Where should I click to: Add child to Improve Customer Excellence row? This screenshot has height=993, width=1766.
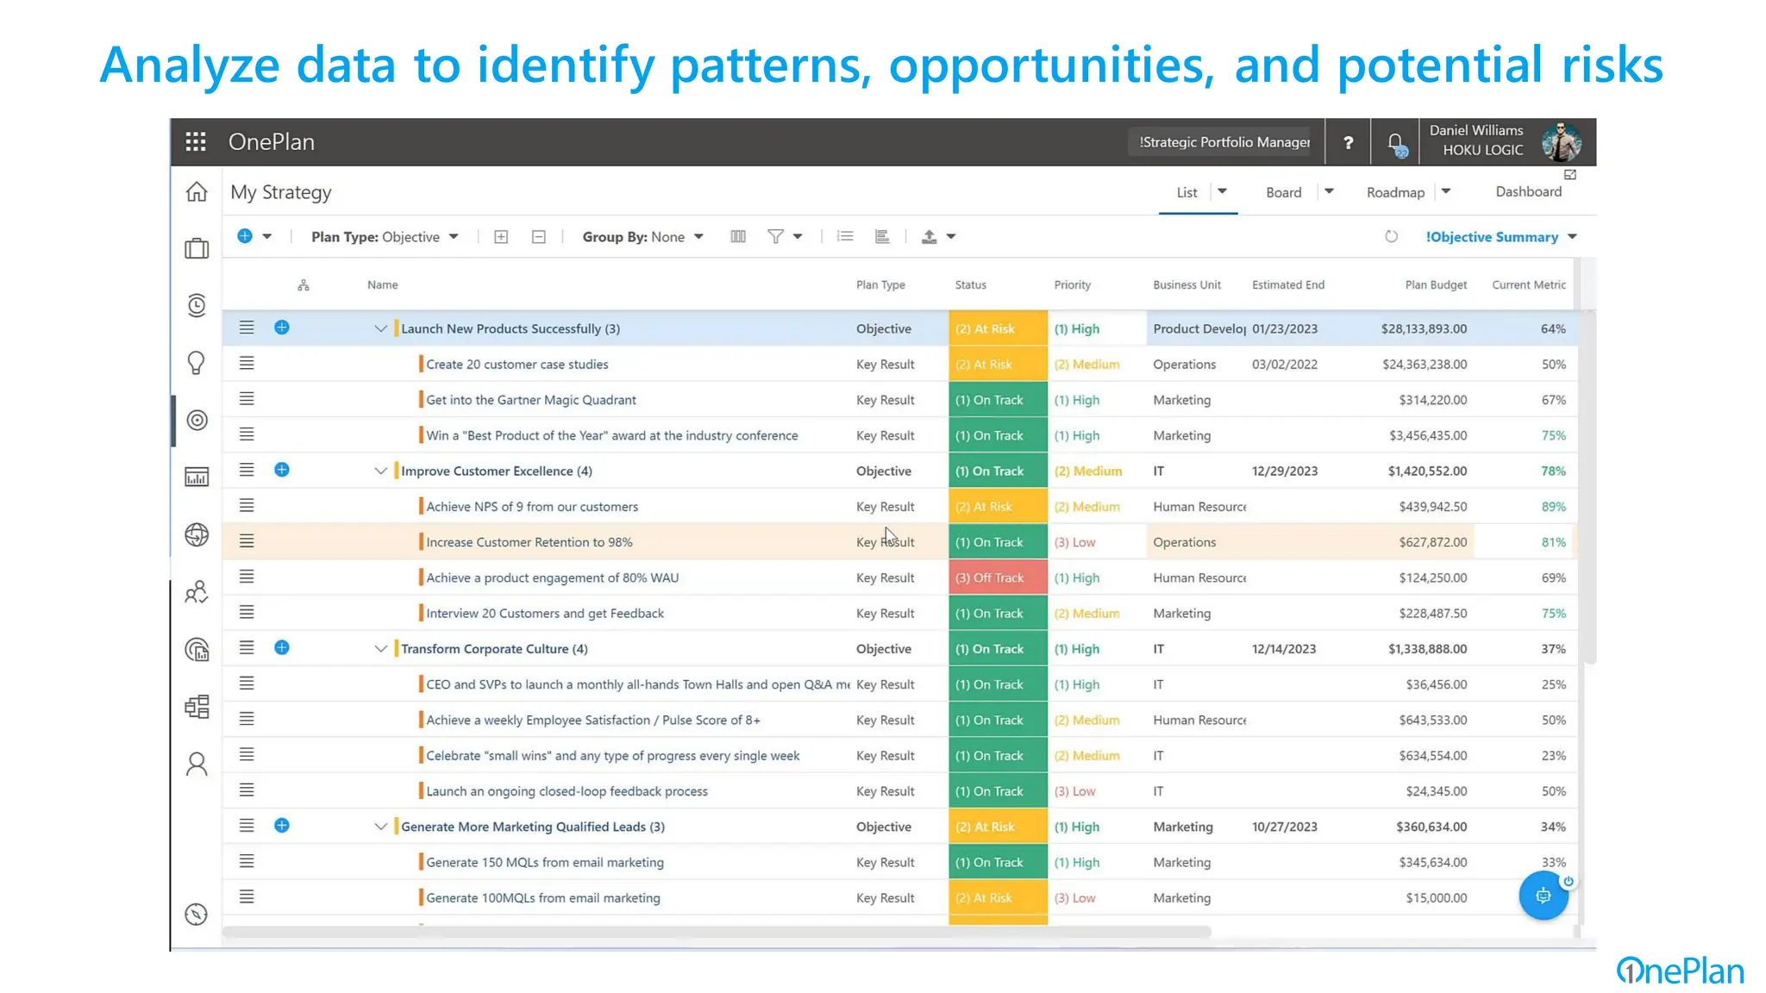(282, 470)
